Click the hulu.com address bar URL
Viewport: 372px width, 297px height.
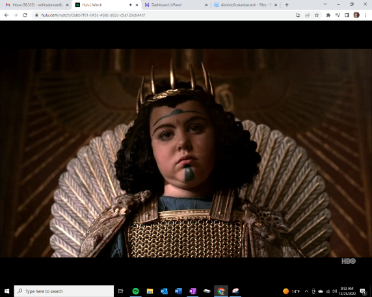[93, 15]
